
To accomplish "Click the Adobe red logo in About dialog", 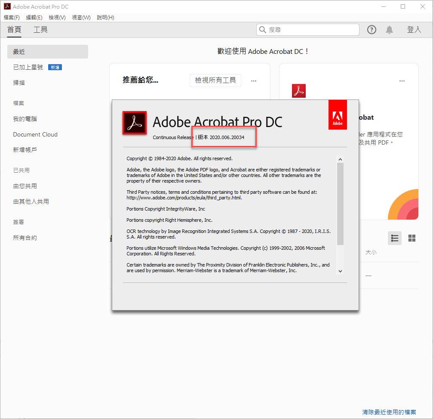I will (x=338, y=115).
